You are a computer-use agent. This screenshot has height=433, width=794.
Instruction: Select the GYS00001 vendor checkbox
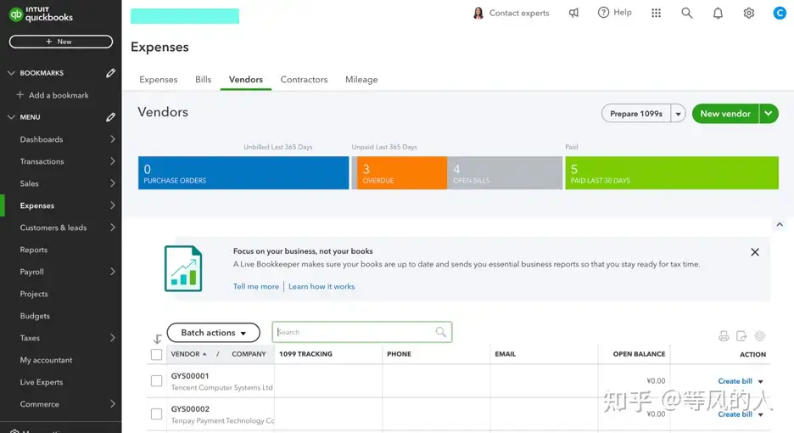156,380
